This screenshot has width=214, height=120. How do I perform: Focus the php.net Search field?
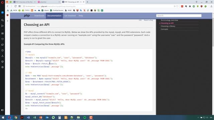(x=179, y=16)
